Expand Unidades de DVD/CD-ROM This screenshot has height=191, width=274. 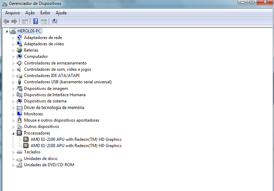click(13, 165)
